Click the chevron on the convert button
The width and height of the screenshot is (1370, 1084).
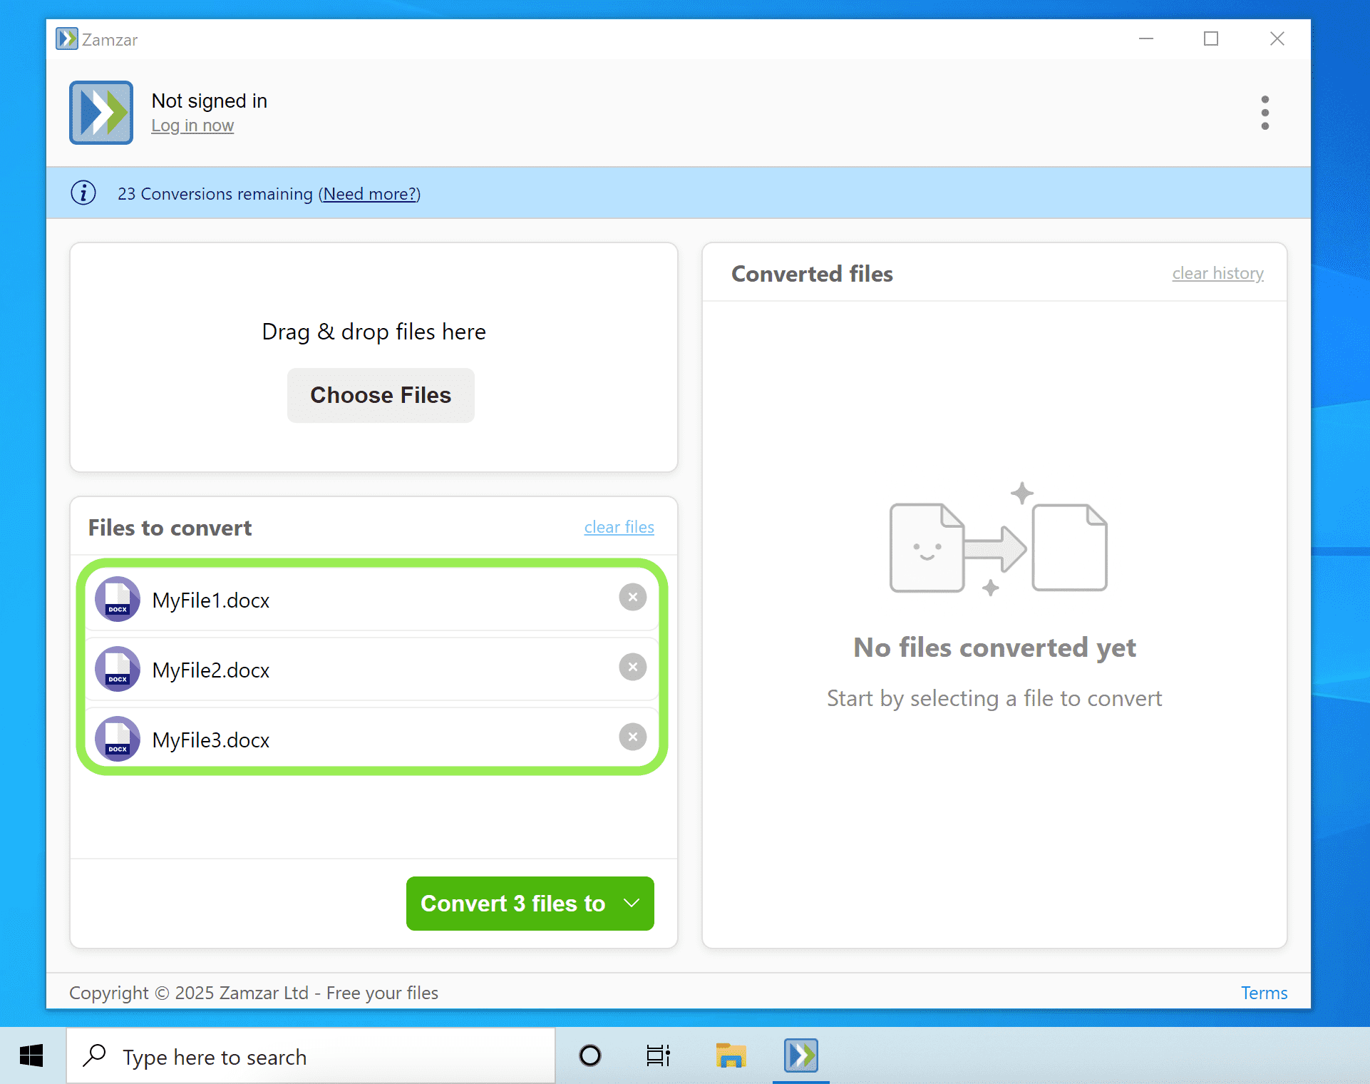click(630, 903)
